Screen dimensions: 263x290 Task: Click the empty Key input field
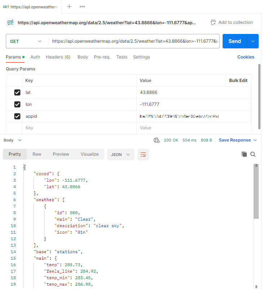coord(79,128)
